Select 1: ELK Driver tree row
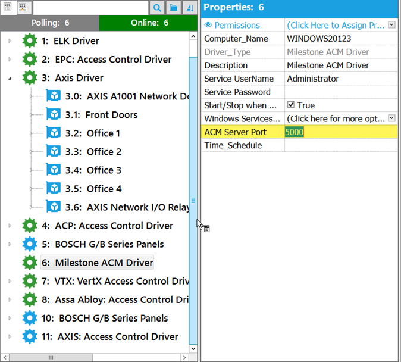 70,40
